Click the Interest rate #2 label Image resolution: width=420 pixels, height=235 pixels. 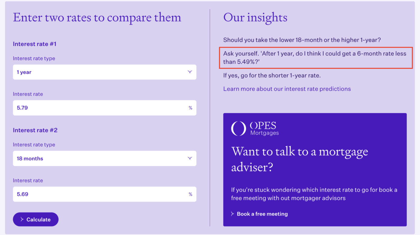click(x=35, y=130)
